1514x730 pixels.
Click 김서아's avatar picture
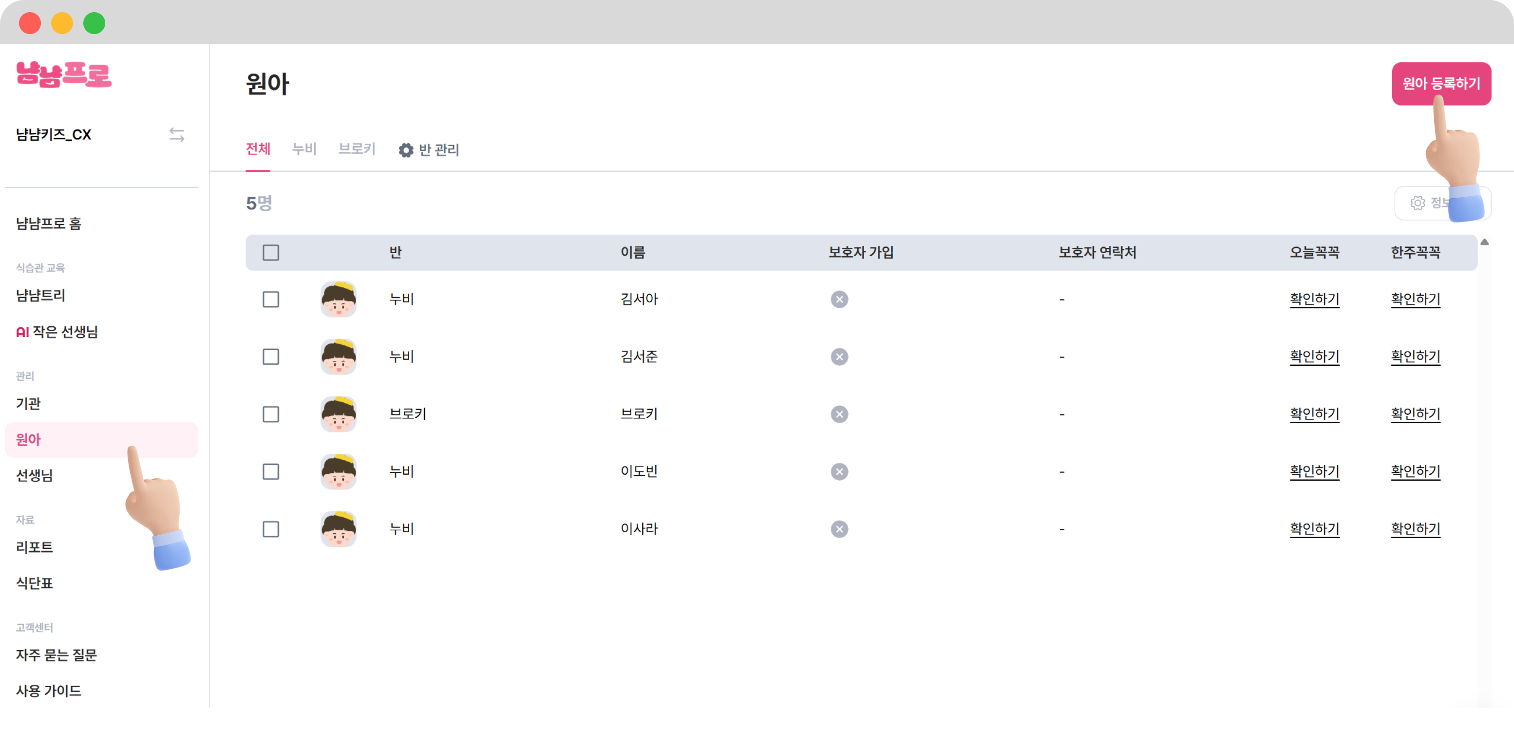tap(338, 299)
